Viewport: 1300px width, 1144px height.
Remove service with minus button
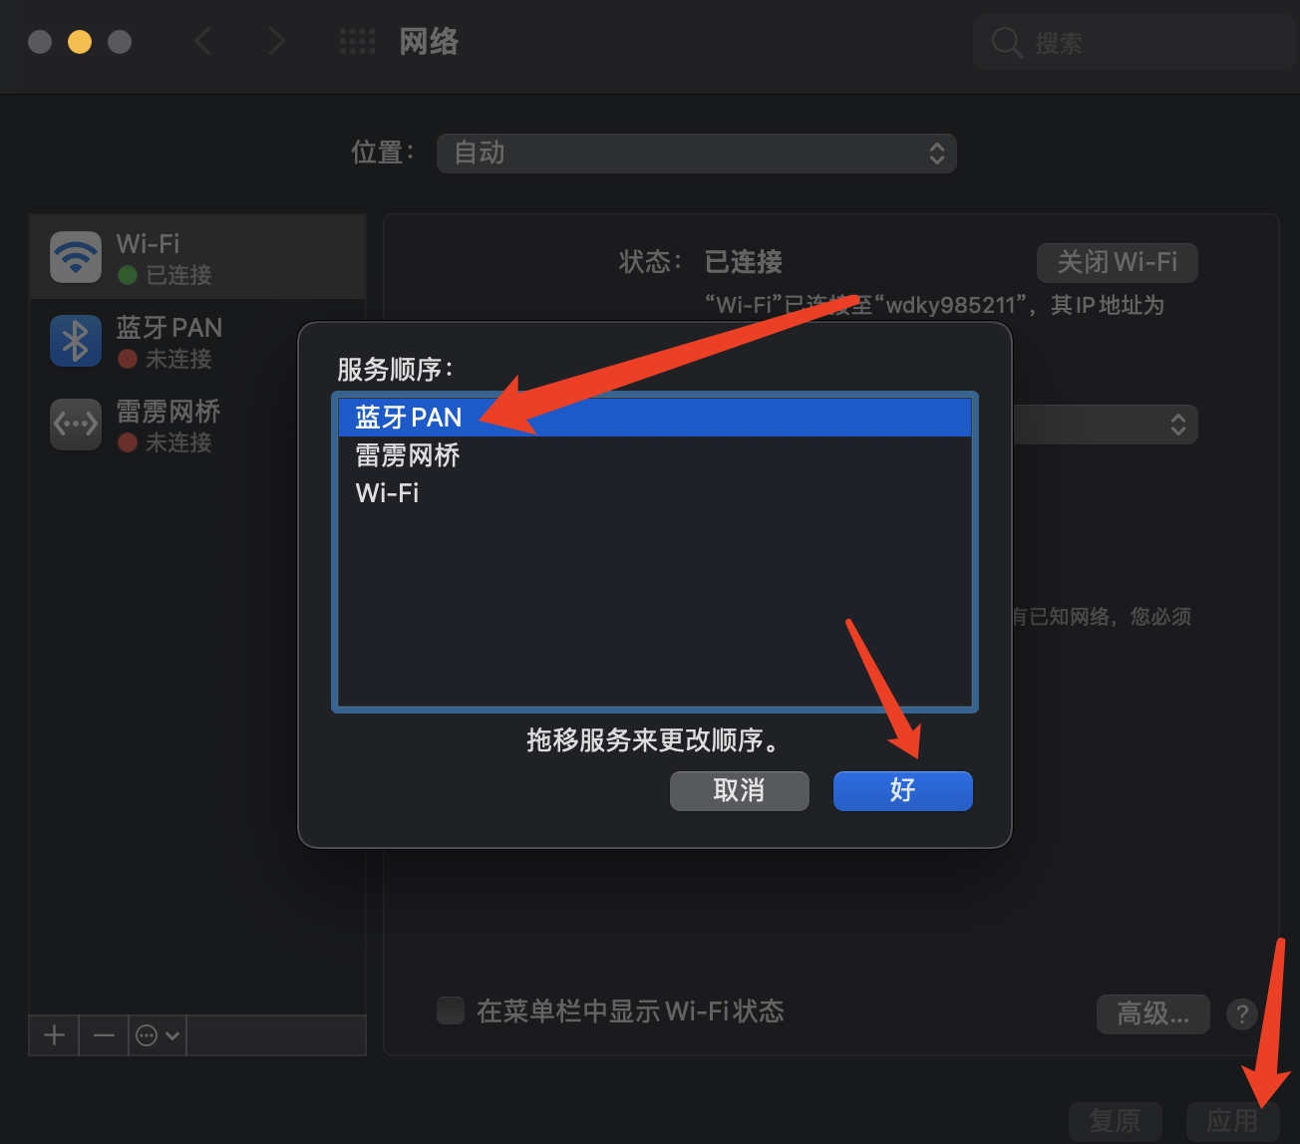coord(104,1035)
